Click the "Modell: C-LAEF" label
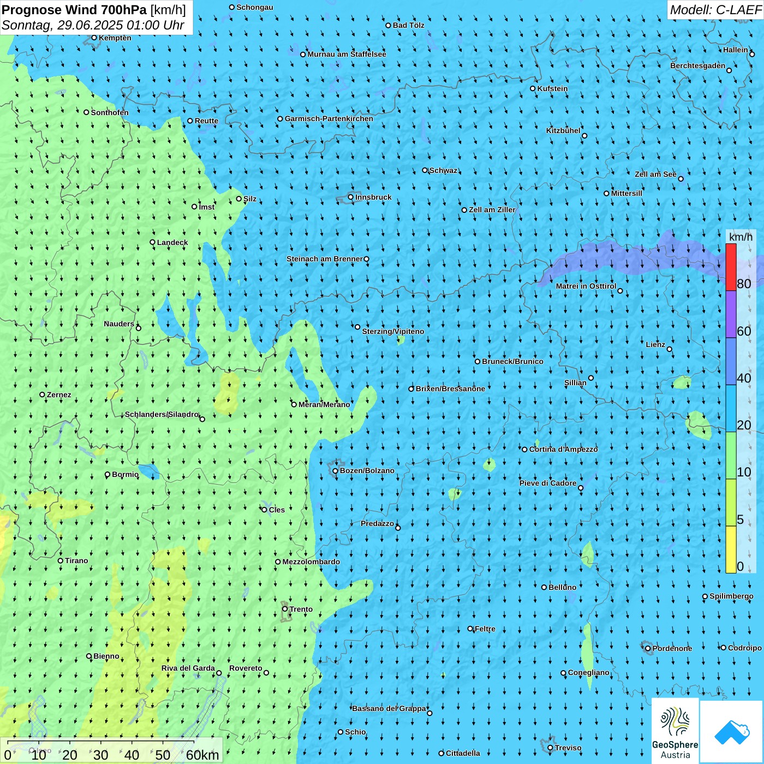Viewport: 764px width, 764px height. pyautogui.click(x=715, y=10)
